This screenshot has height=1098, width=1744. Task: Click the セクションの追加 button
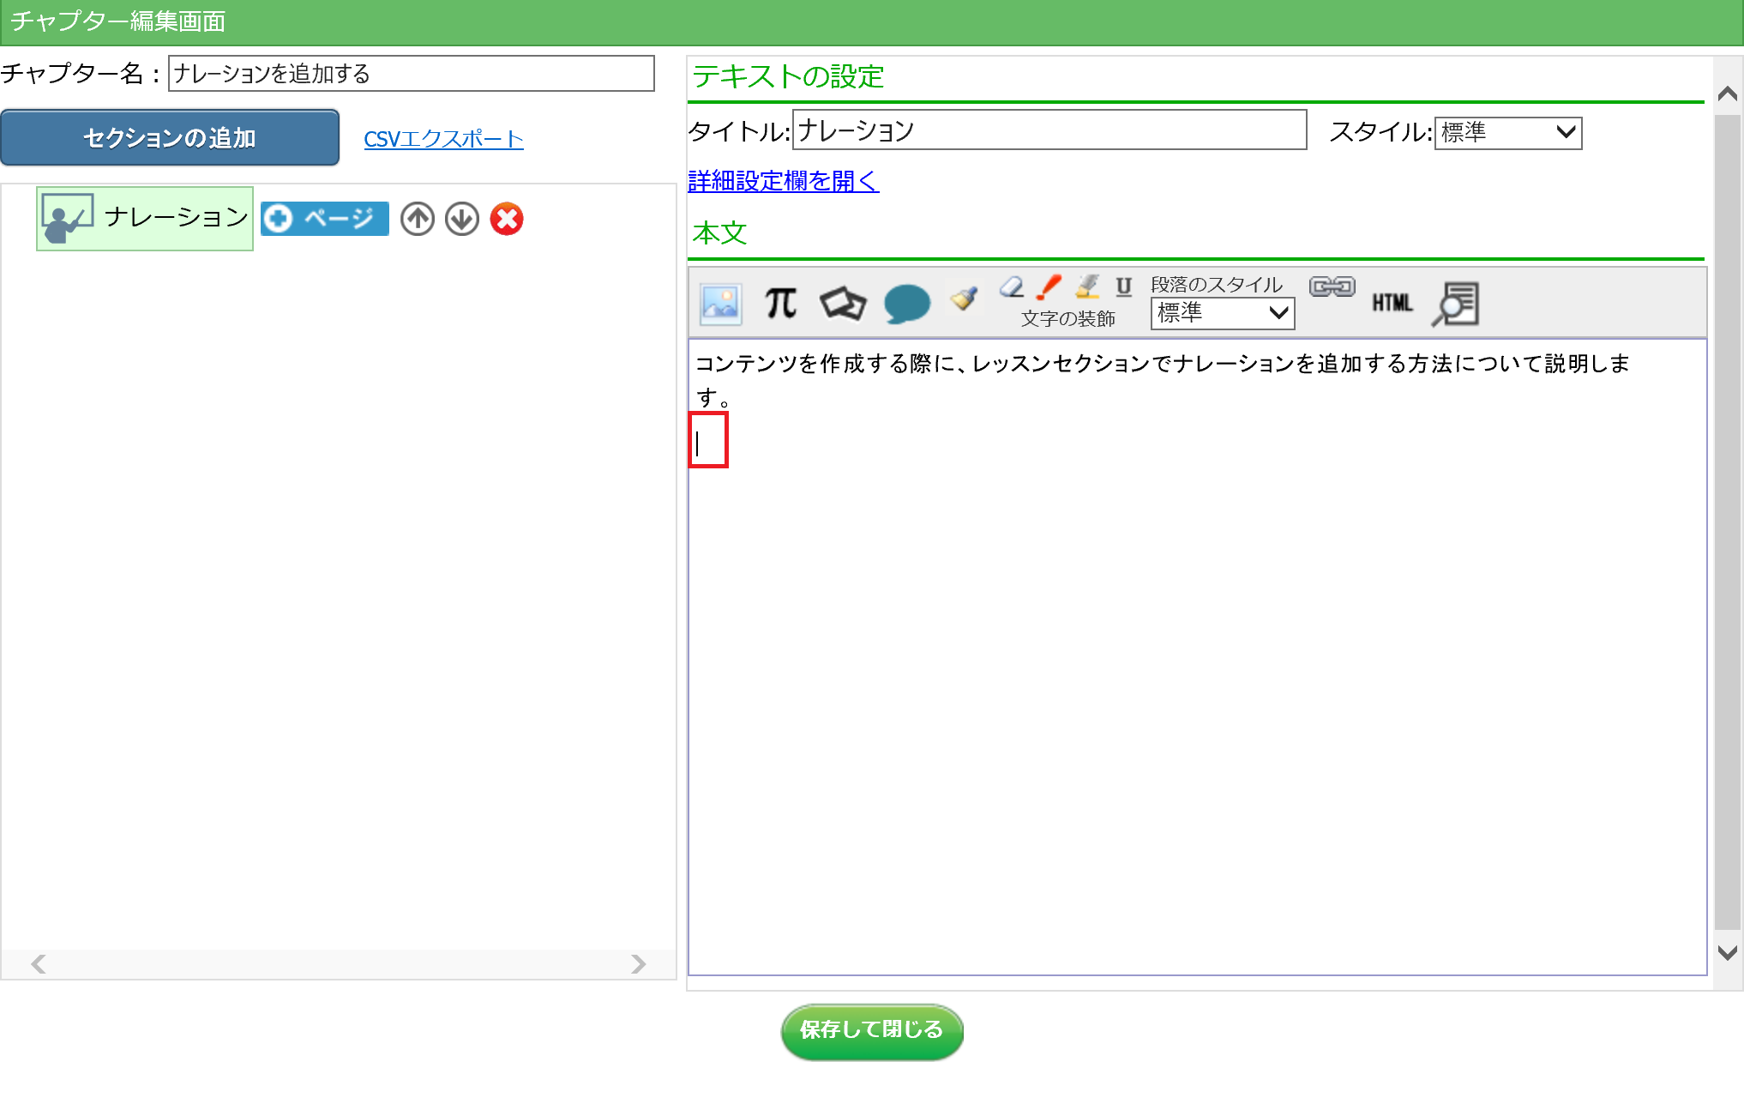[x=170, y=138]
